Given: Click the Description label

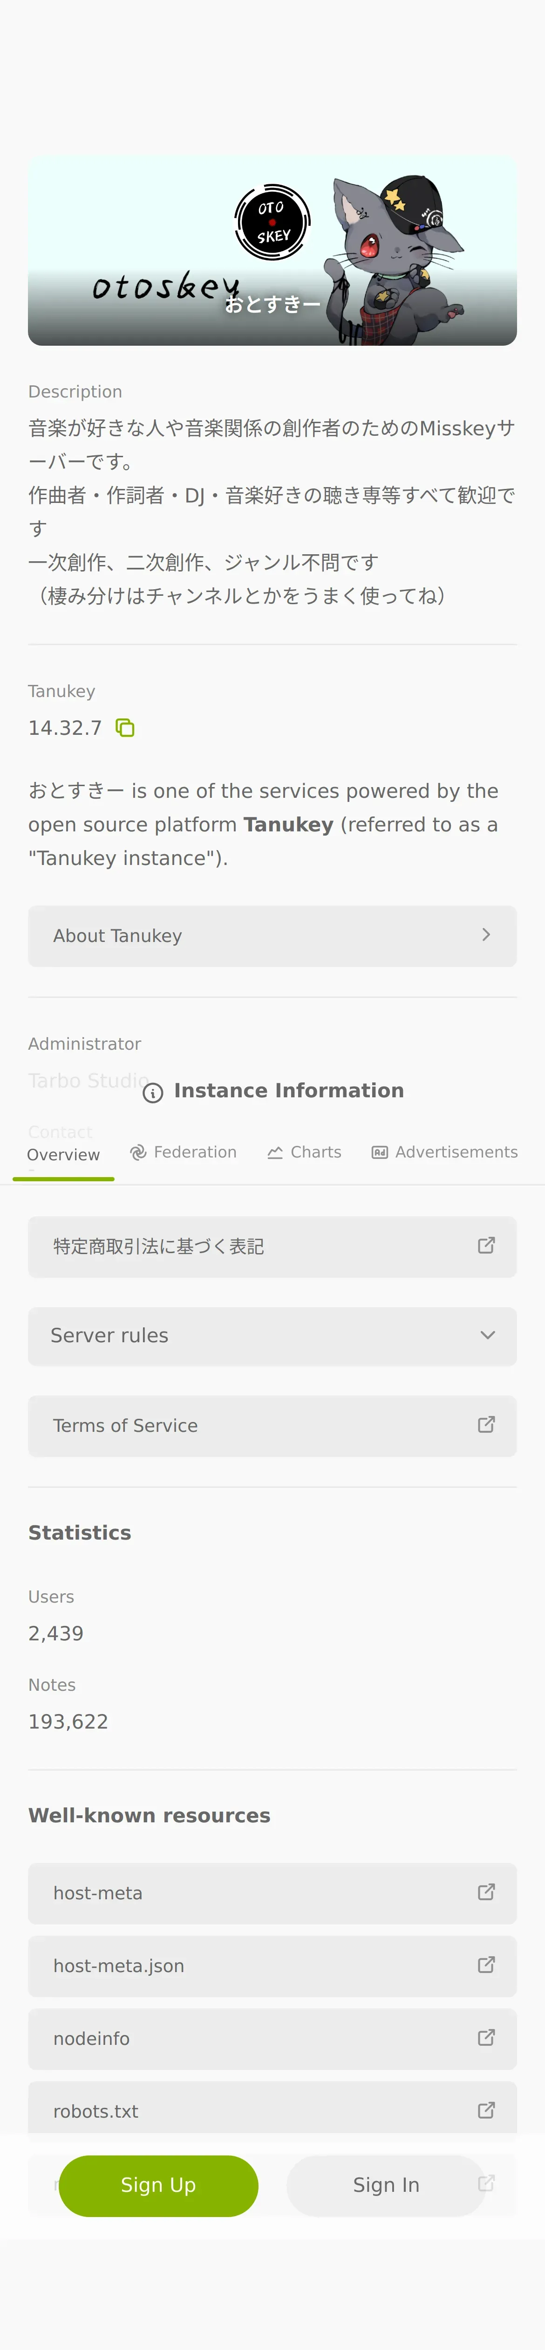Looking at the screenshot, I should click(x=75, y=391).
